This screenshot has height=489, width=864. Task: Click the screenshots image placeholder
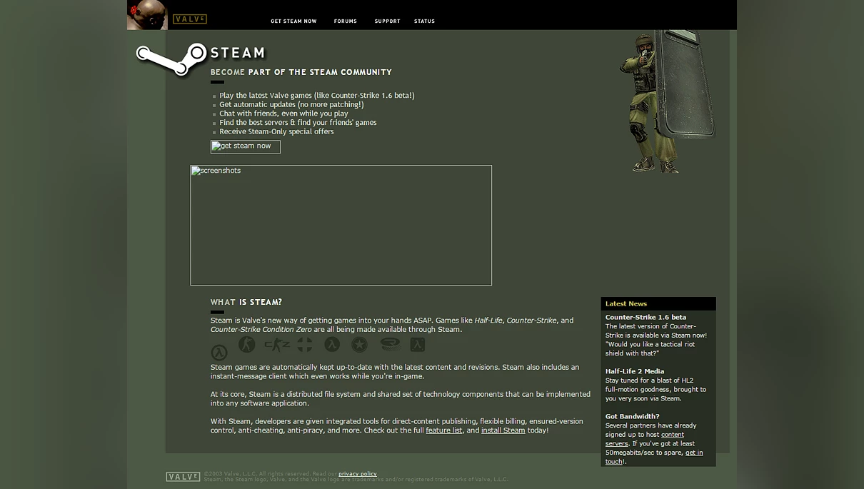pyautogui.click(x=341, y=226)
